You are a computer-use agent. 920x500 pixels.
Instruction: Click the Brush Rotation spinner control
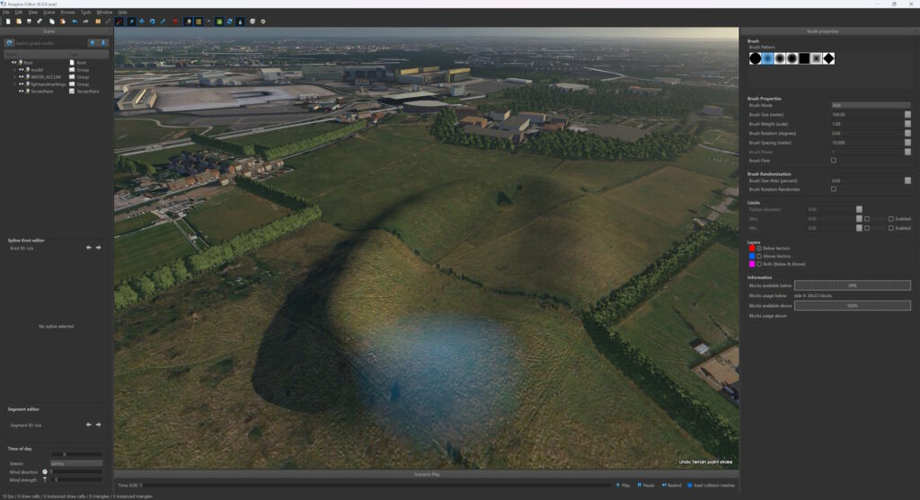pyautogui.click(x=907, y=133)
